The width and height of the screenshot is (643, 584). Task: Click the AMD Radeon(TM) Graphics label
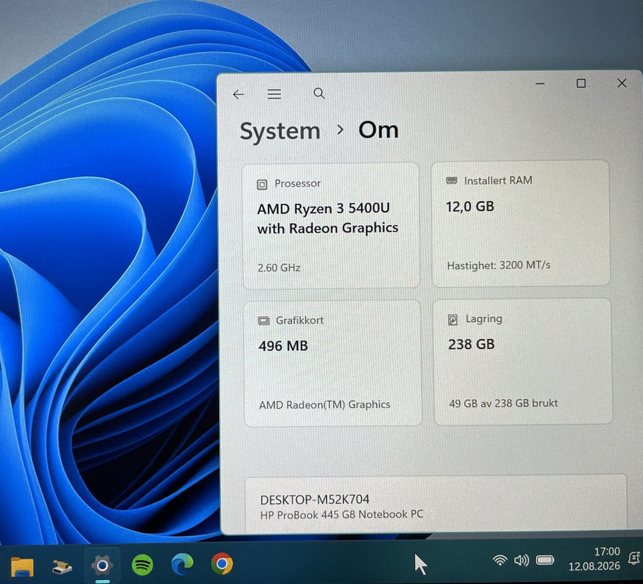tap(325, 405)
